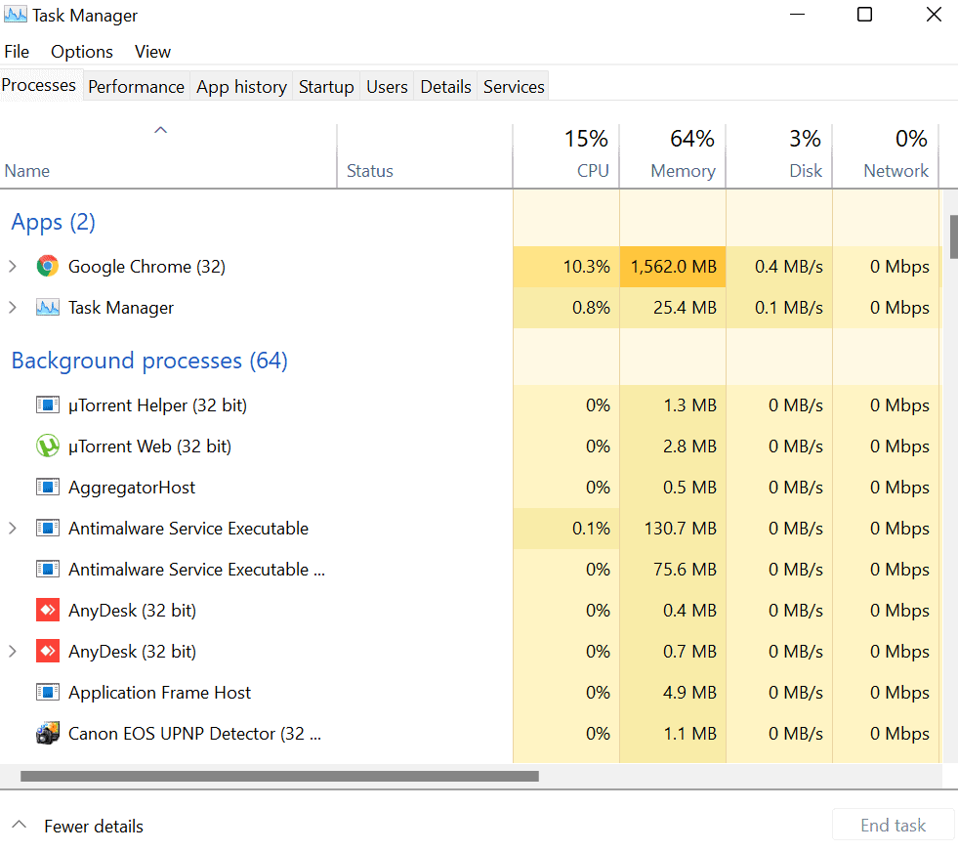Sort by the Network column header
Viewport: 958px width, 851px height.
pyautogui.click(x=886, y=156)
